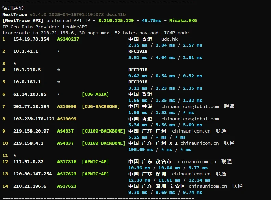Screen dimensions: 271x200
Task: Select NextTrace version v1.4.0 text
Action: tap(38, 14)
